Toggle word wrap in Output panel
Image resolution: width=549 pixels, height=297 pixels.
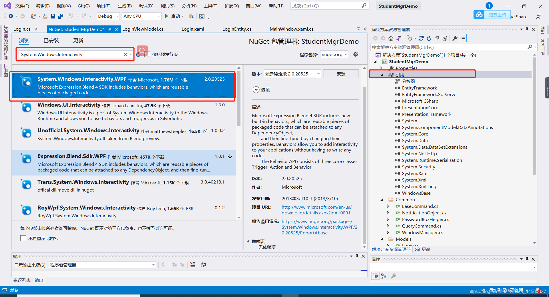pyautogui.click(x=203, y=265)
